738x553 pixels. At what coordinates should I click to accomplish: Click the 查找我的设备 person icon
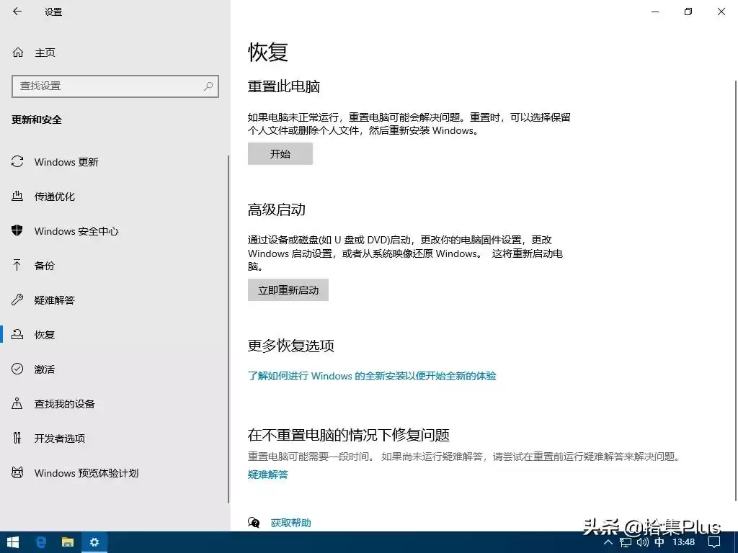(x=17, y=403)
